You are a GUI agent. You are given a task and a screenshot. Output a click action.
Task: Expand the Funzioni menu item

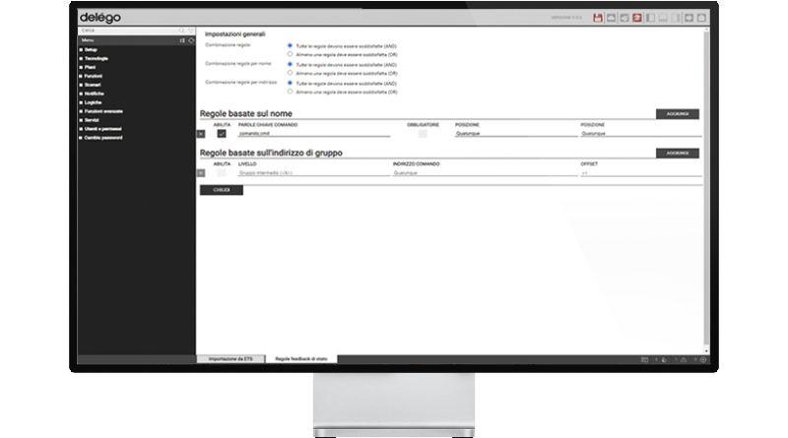coord(93,76)
